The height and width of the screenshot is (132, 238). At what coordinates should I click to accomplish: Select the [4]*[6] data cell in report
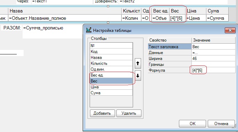(x=178, y=18)
